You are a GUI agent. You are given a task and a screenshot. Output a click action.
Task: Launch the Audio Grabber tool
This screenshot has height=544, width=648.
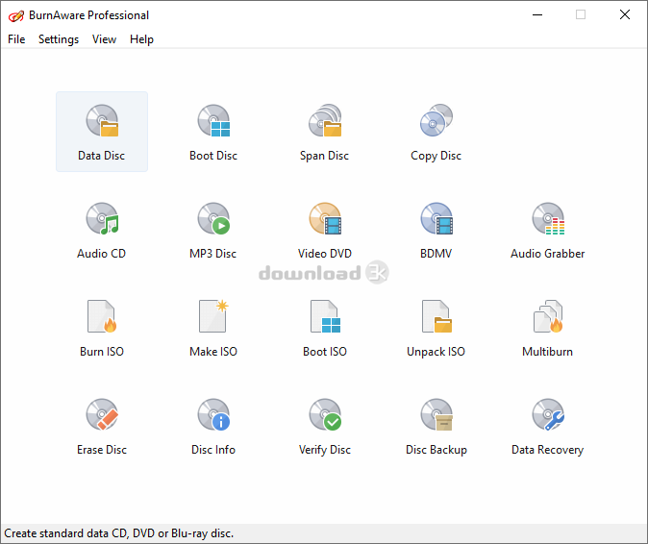tap(547, 229)
